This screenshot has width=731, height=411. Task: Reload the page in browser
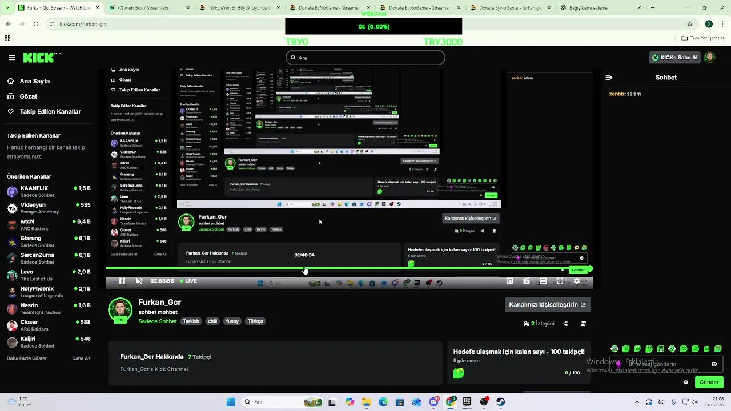click(35, 24)
